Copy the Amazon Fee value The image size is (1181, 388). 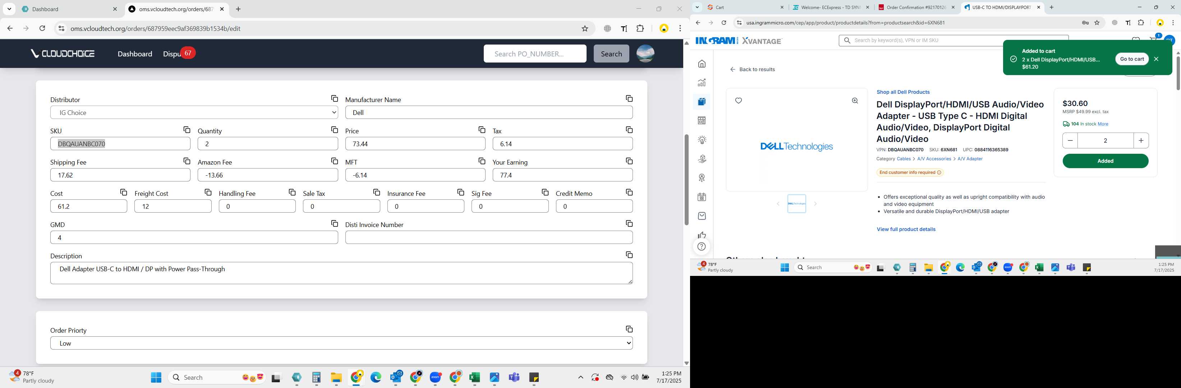334,161
